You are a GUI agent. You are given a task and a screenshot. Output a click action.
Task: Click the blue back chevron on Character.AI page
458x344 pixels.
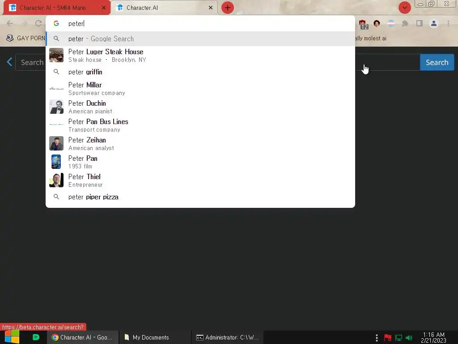pos(9,62)
